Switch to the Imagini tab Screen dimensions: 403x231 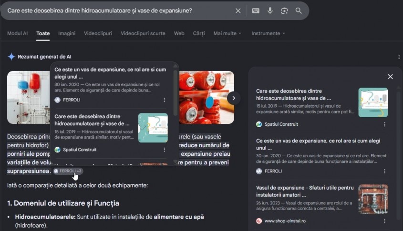pos(67,33)
